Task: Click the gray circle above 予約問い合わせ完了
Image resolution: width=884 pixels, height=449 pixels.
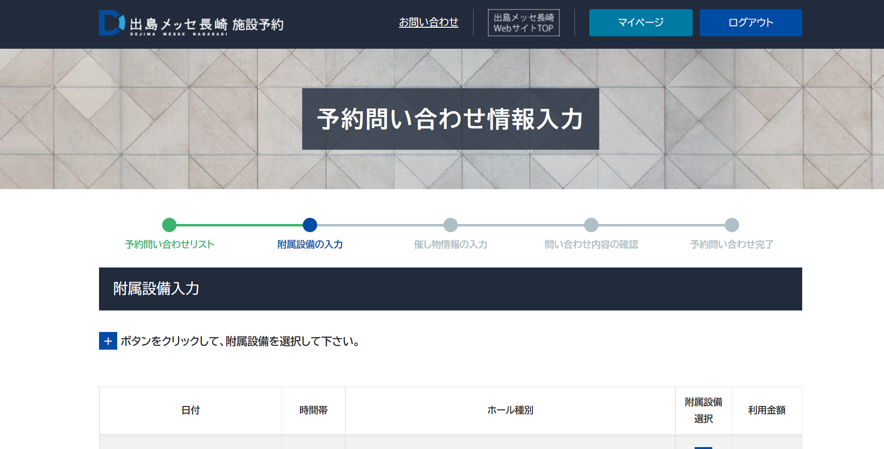Action: click(x=732, y=225)
